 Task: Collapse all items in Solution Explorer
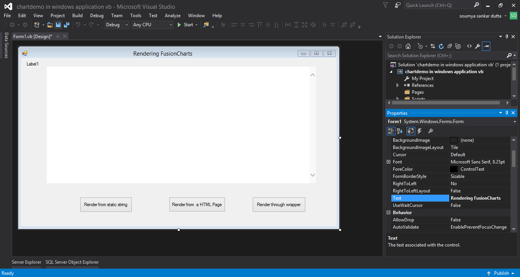(x=450, y=46)
